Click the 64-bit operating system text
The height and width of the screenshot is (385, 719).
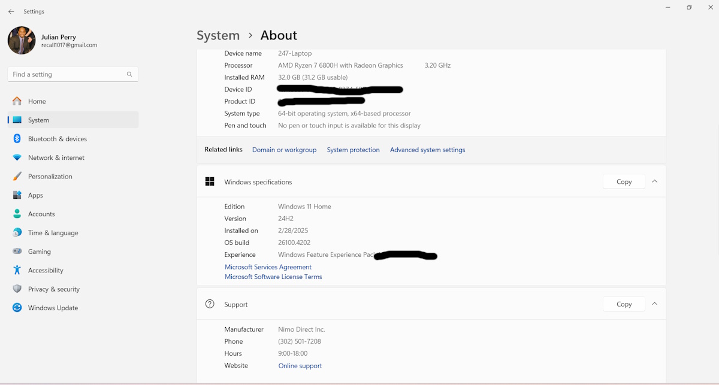pos(345,113)
